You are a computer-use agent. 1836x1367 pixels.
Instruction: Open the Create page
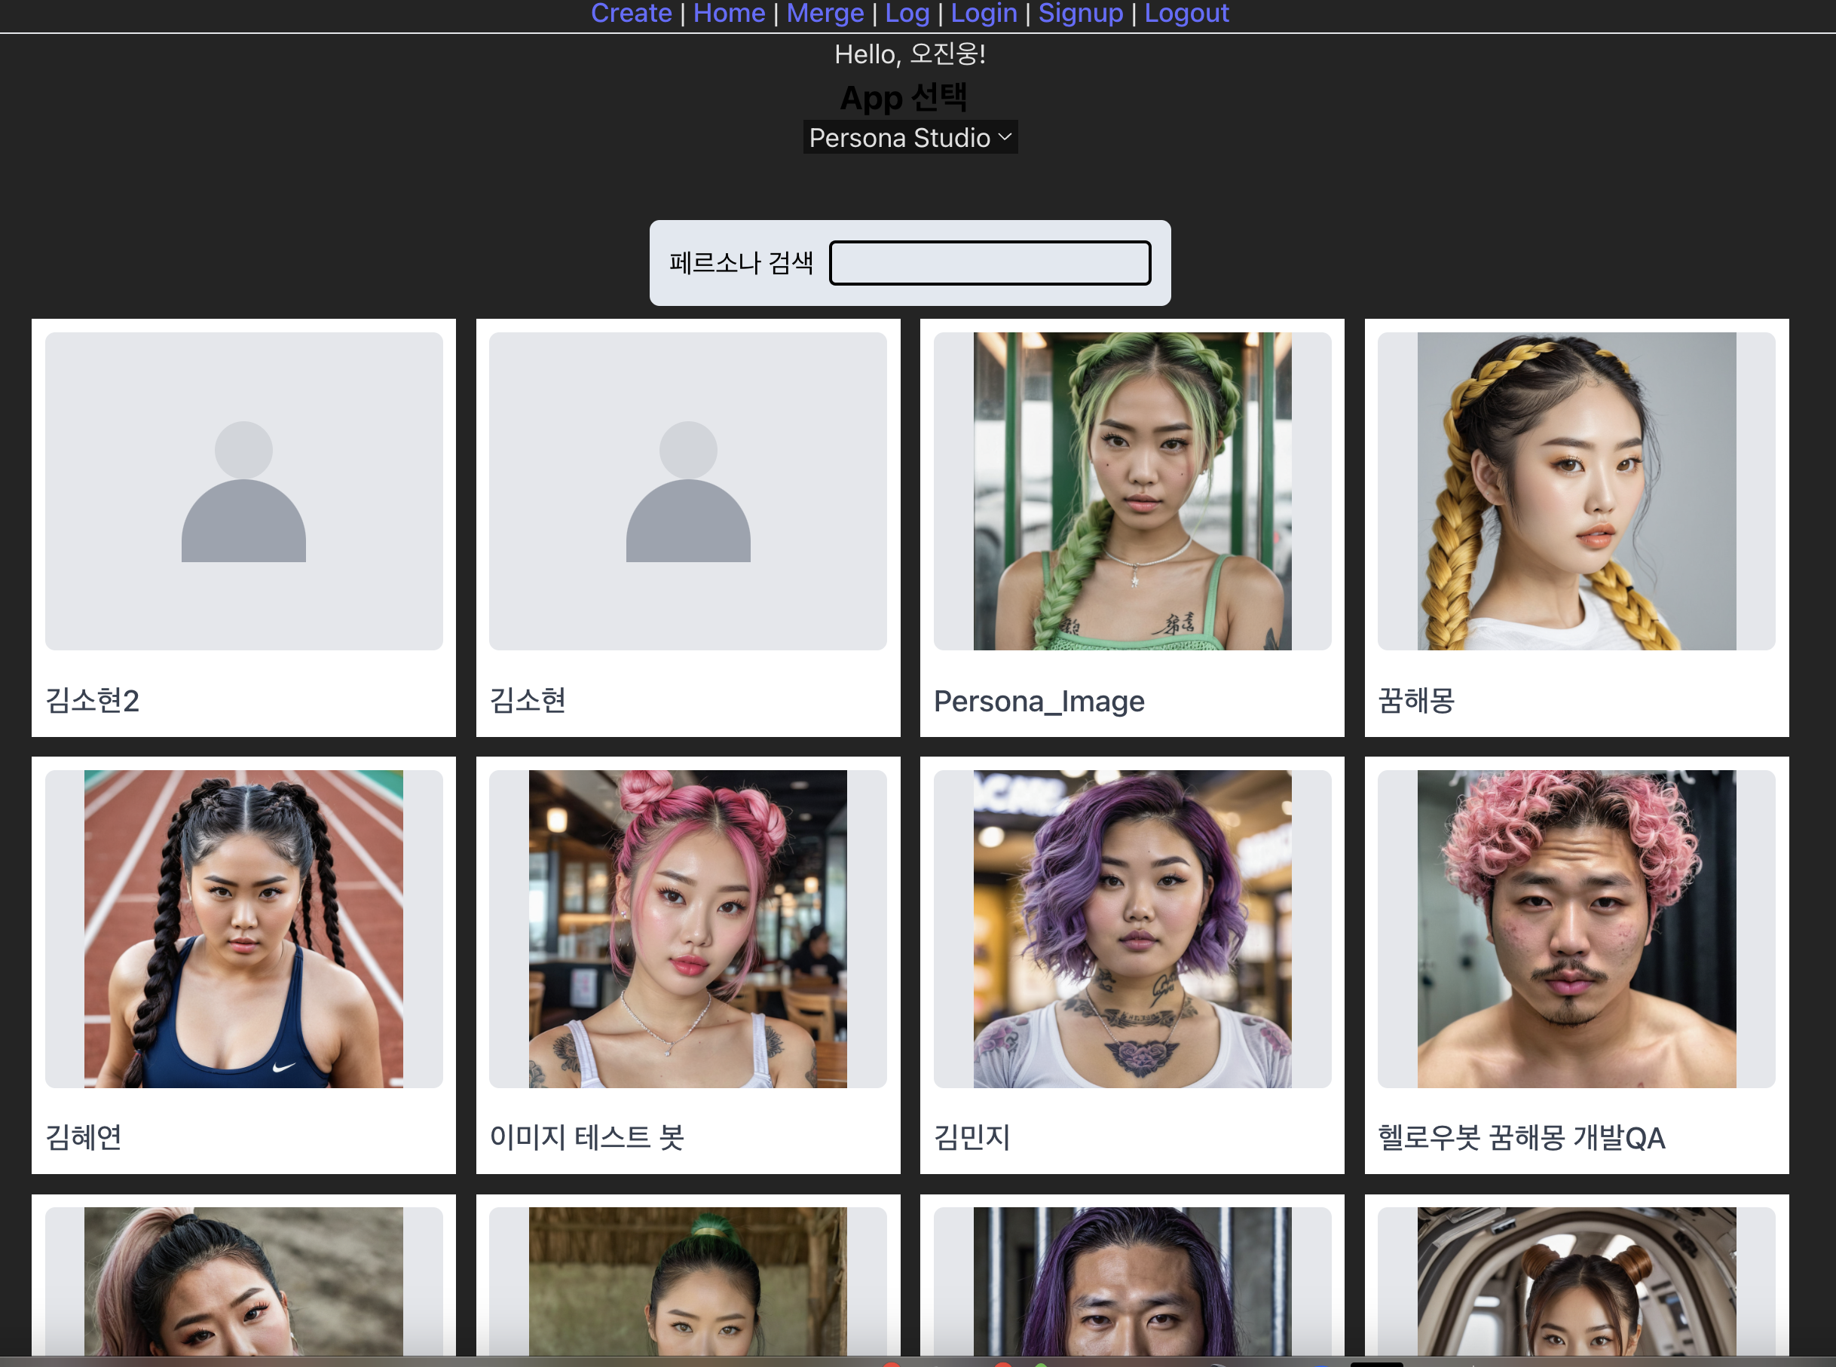click(632, 12)
